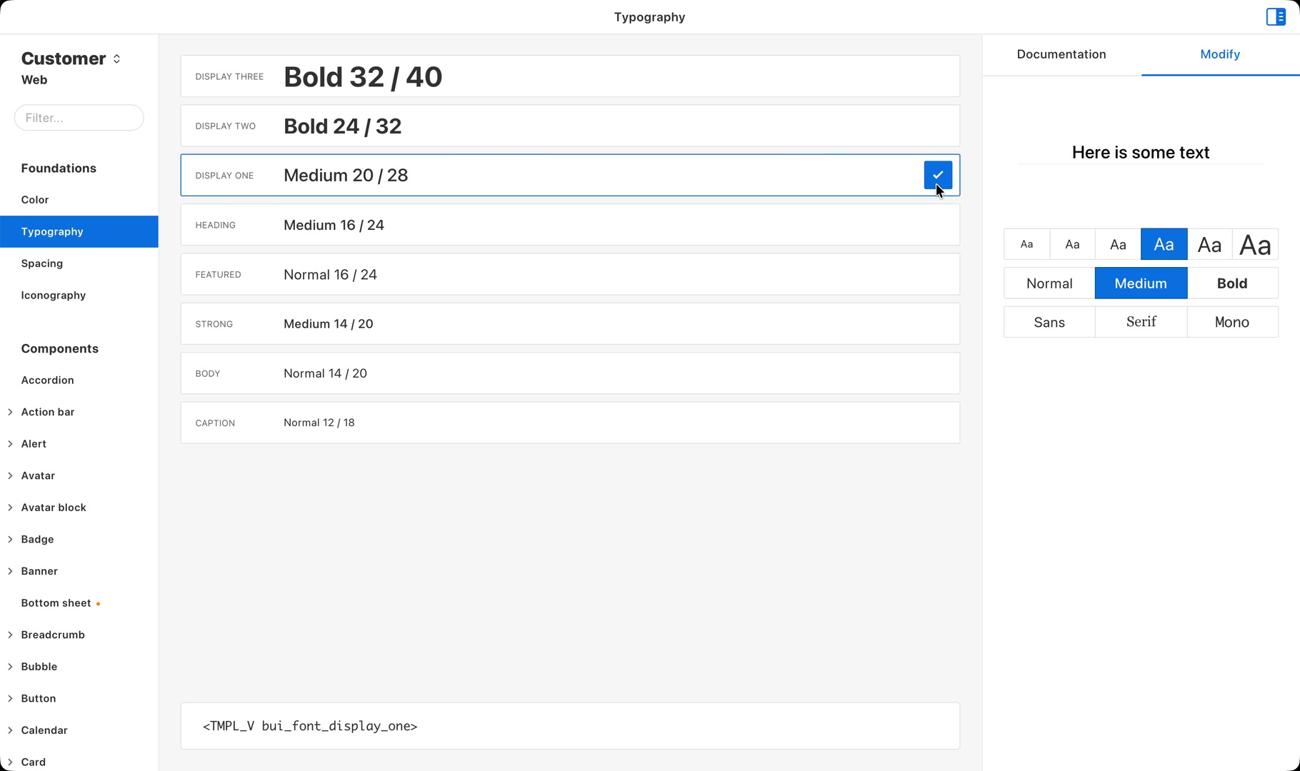This screenshot has height=771, width=1300.
Task: Select the Strong Medium 14 / 20 row
Action: click(x=570, y=324)
